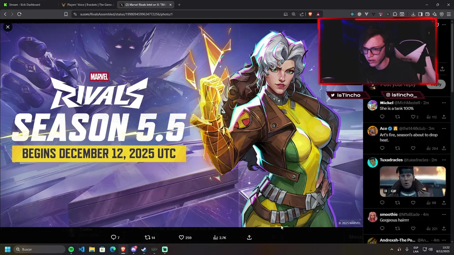Image resolution: width=454 pixels, height=255 pixels.
Task: Open Brave Wallet
Action: (427, 14)
